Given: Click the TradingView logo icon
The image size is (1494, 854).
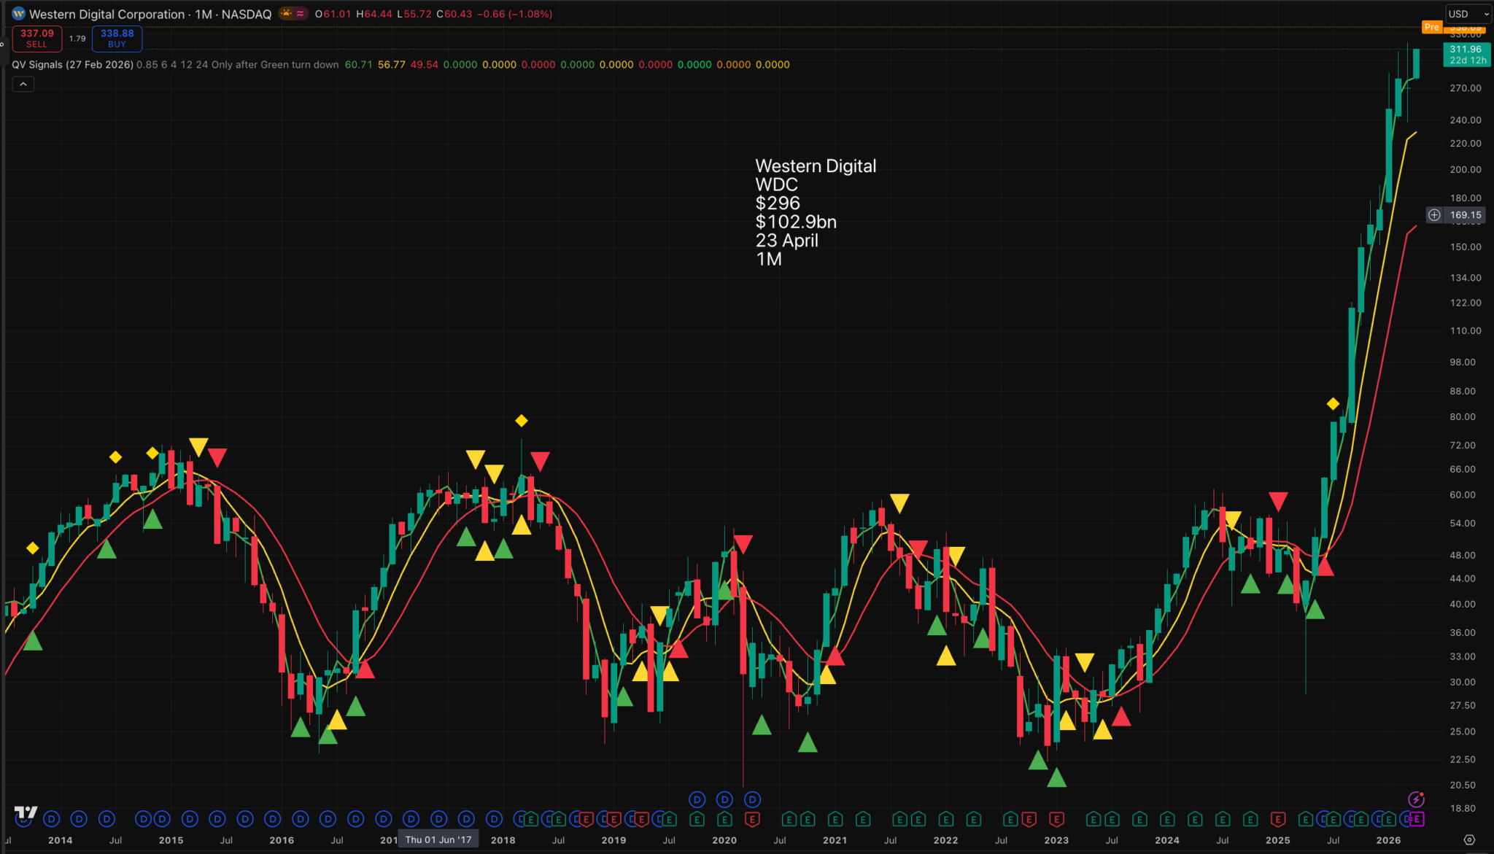Looking at the screenshot, I should (x=26, y=812).
